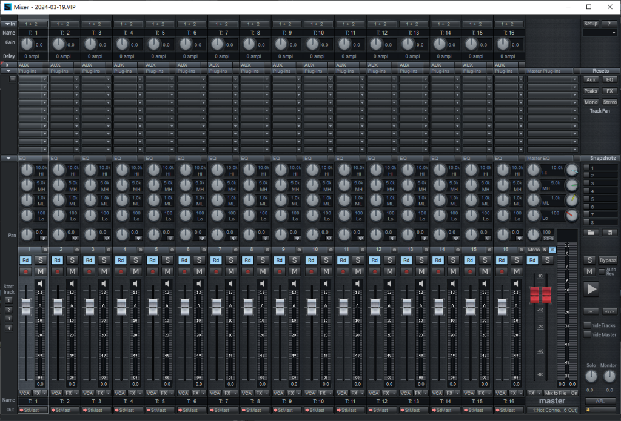Toggle master Mono button

pyautogui.click(x=534, y=250)
